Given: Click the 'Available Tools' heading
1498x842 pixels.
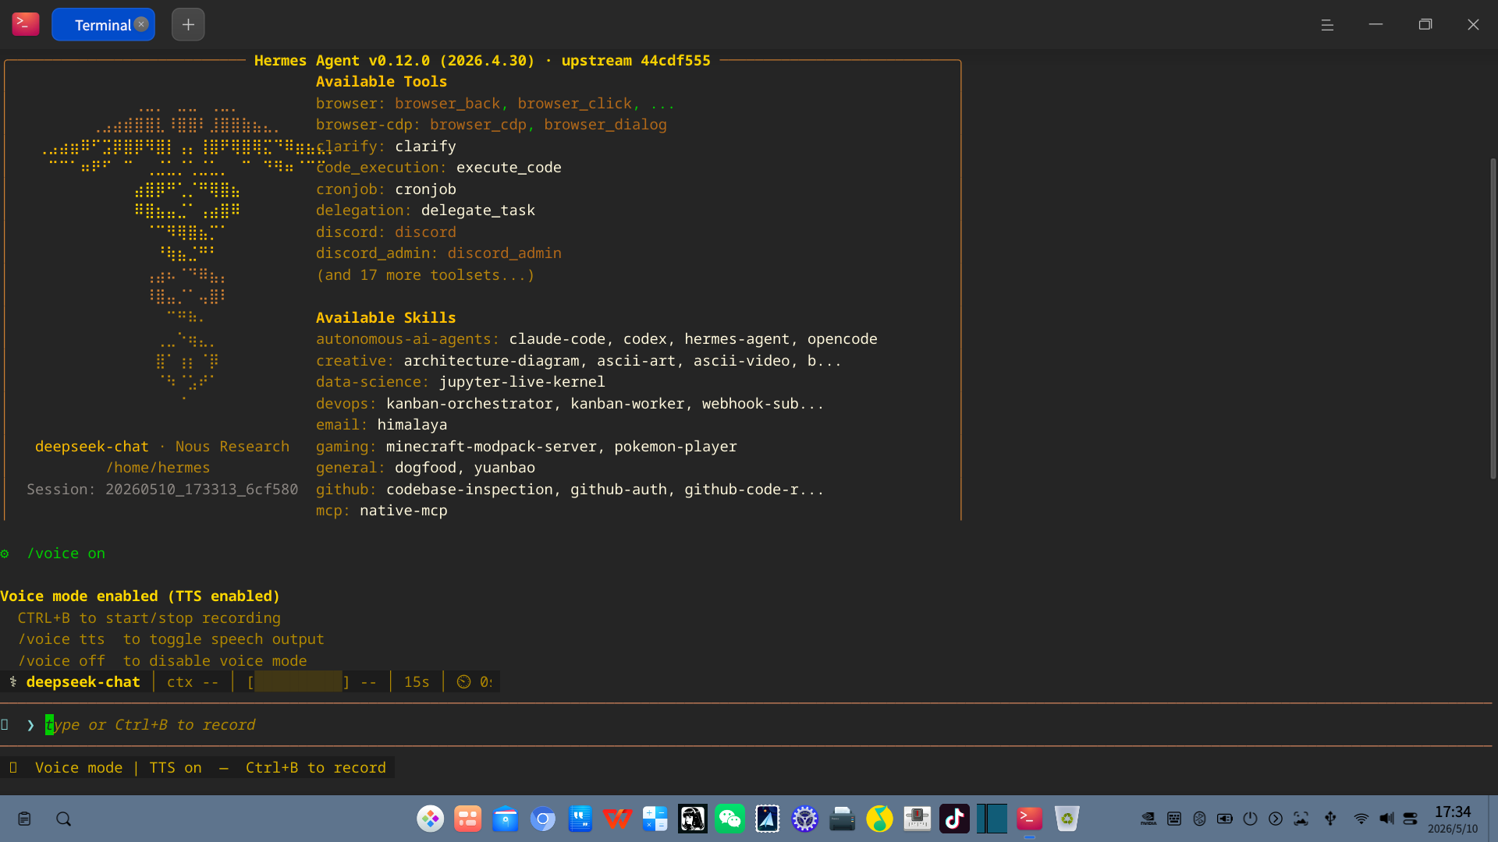Looking at the screenshot, I should (x=382, y=82).
